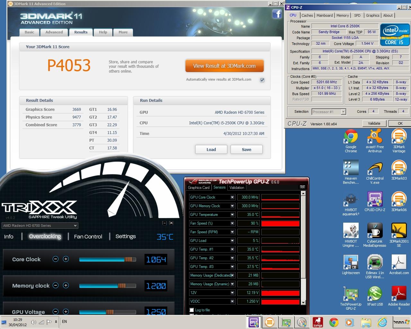411x329 pixels.
Task: Switch to Advanced tab in 3DMark 11
Action: 54,32
